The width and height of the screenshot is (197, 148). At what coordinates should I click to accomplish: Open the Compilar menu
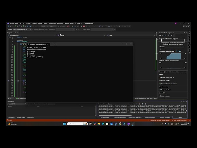[34, 23]
